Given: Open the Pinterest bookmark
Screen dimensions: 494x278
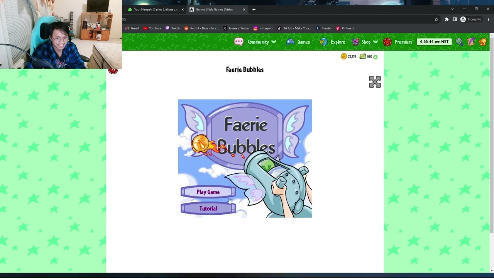Looking at the screenshot, I should (345, 28).
